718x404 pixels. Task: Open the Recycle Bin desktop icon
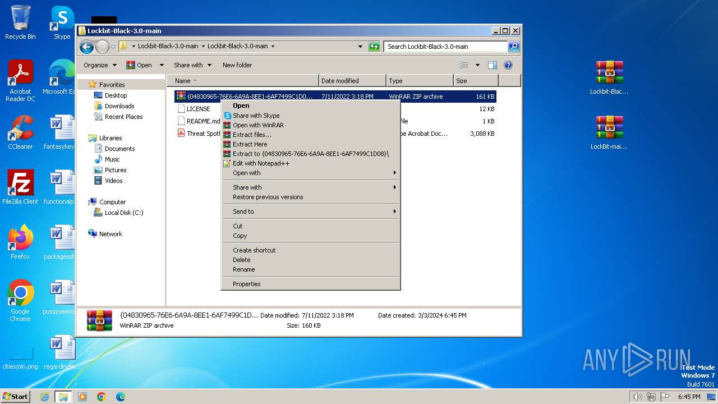tap(20, 22)
